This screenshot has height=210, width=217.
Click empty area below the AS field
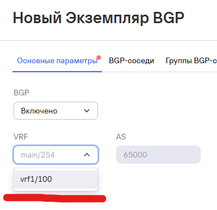(x=158, y=181)
